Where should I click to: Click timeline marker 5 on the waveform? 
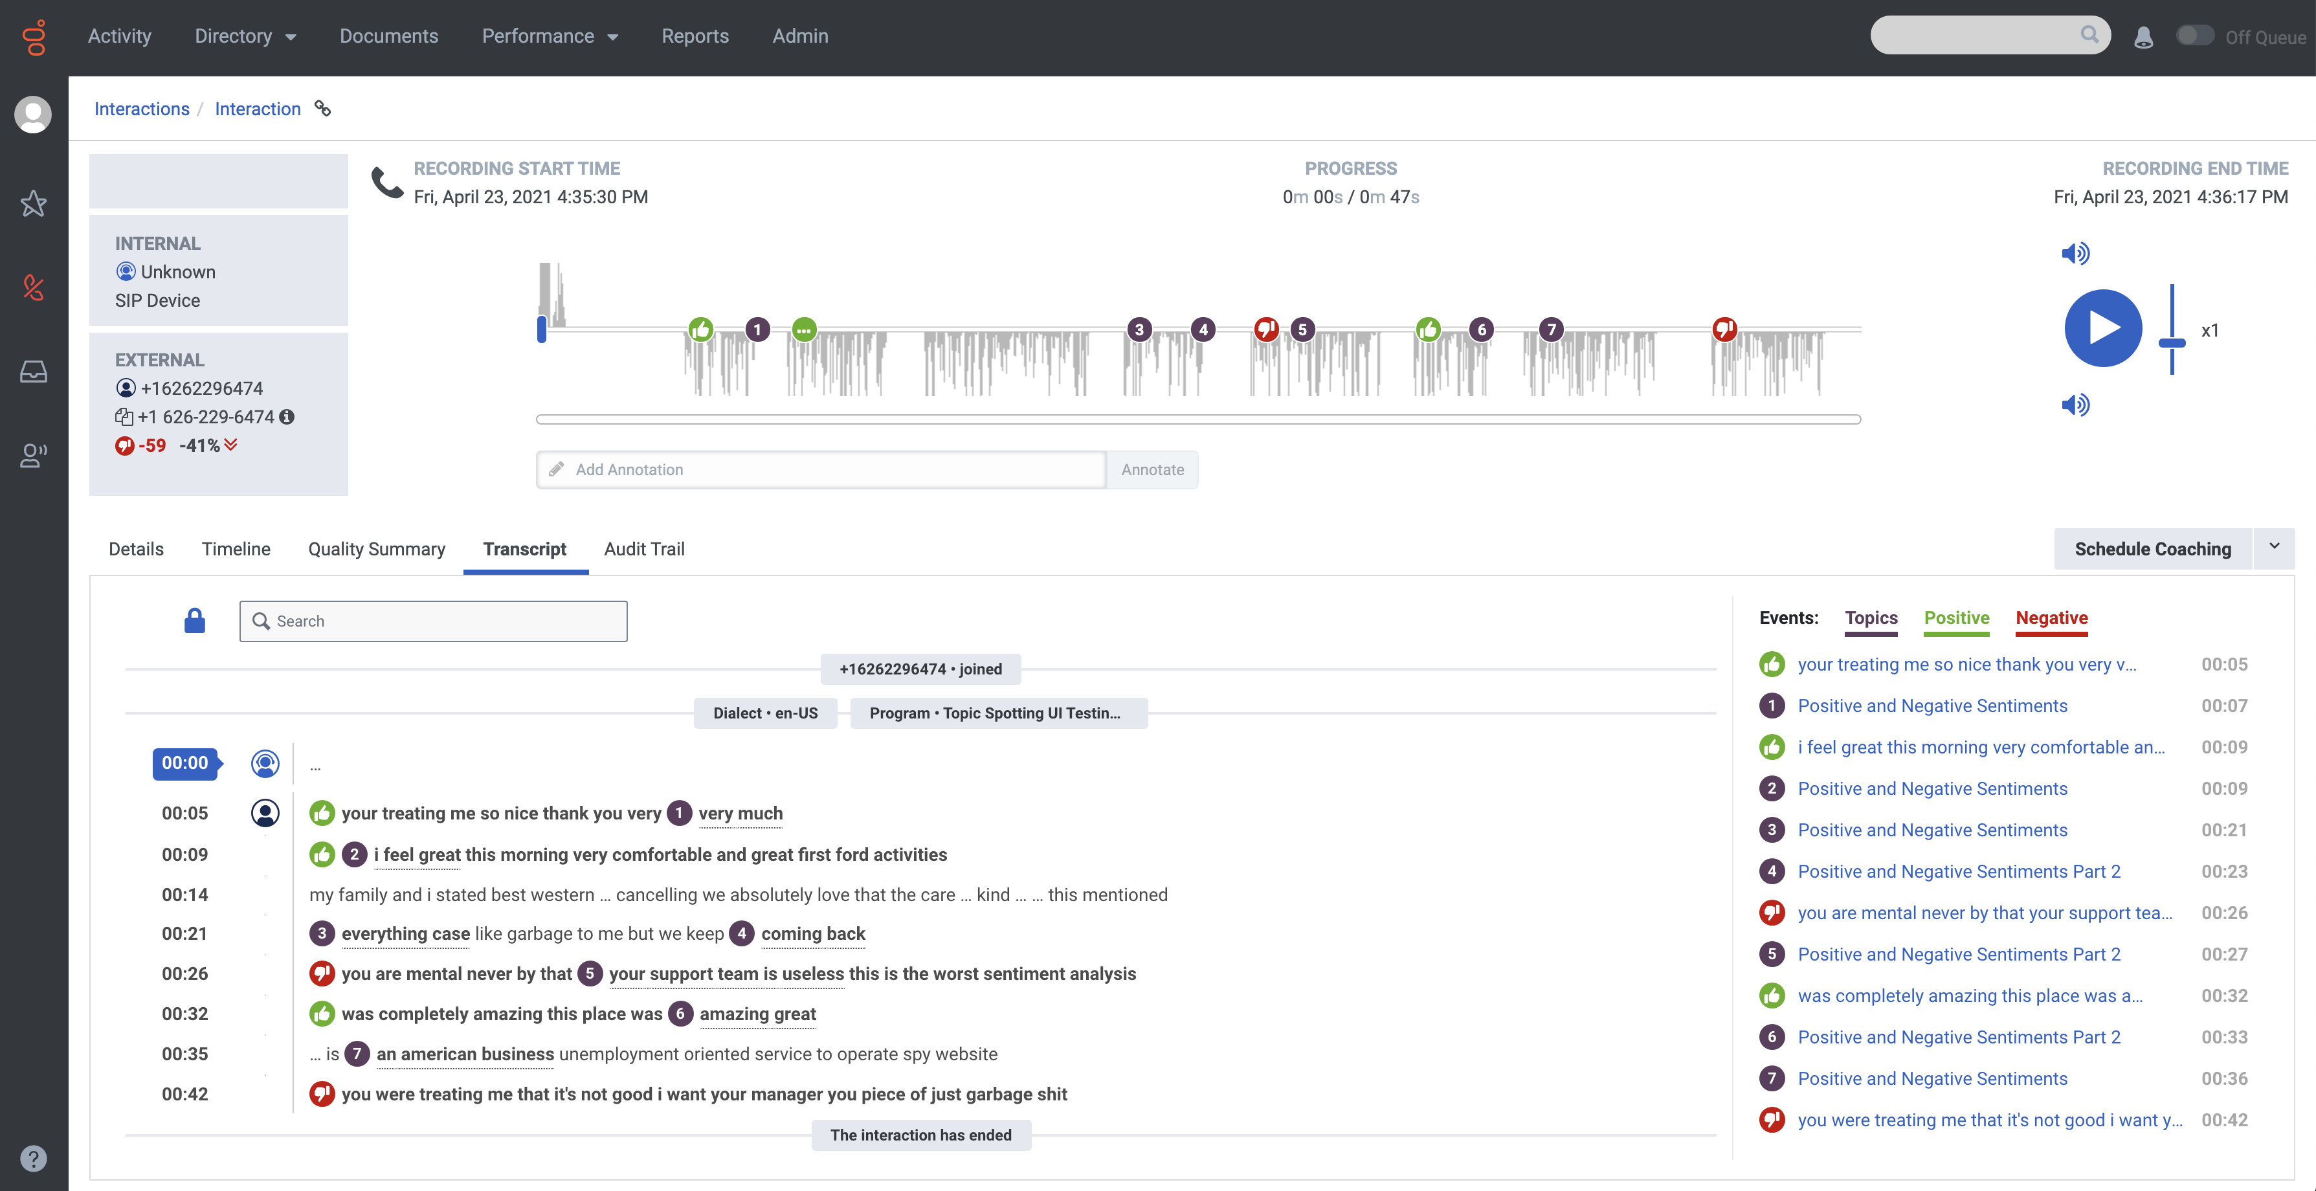tap(1303, 329)
